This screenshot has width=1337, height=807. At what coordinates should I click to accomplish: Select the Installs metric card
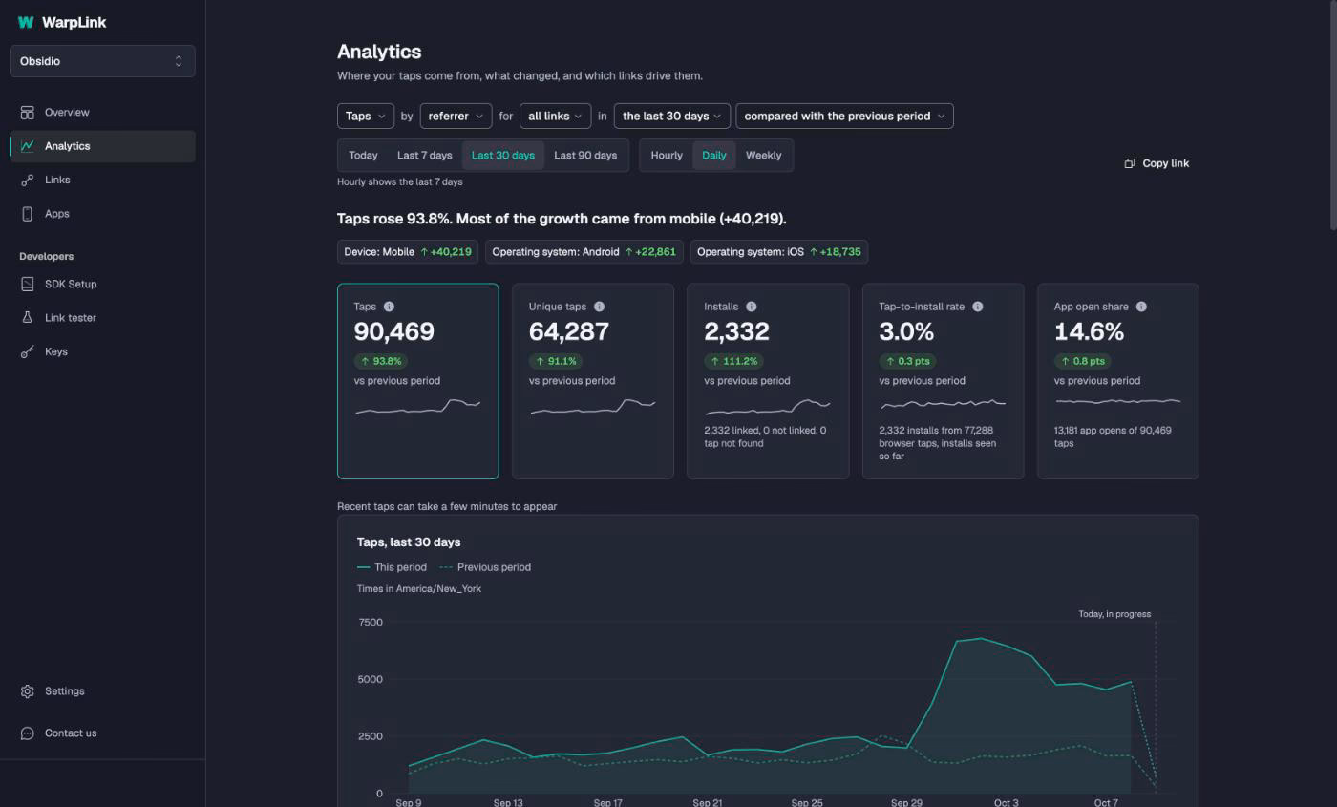[768, 381]
